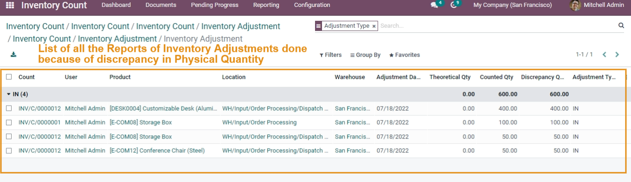Click [DESK0004] Customizable Desk product cell
The height and width of the screenshot is (182, 631).
(163, 108)
